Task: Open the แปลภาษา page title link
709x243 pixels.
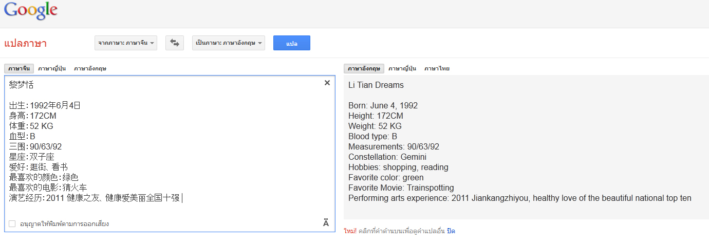Action: point(26,44)
